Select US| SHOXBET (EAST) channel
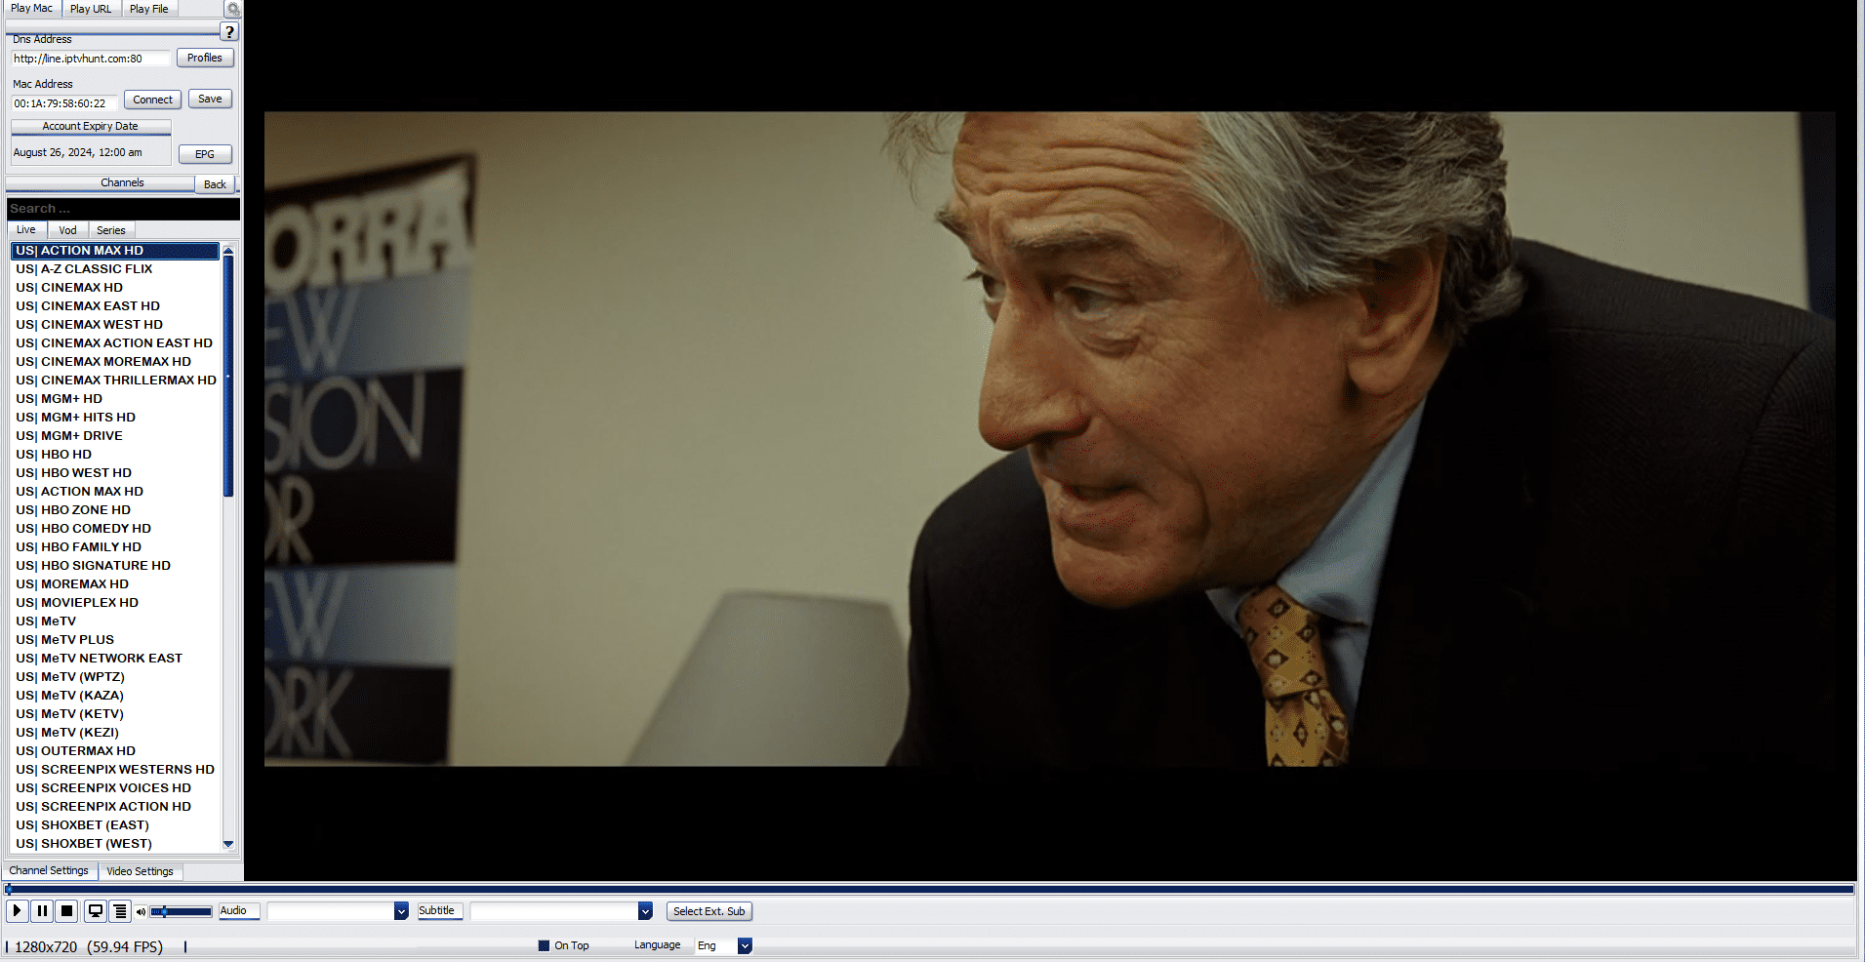 115,825
